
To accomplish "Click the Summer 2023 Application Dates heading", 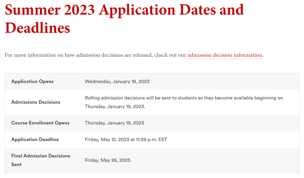I will click(x=124, y=19).
